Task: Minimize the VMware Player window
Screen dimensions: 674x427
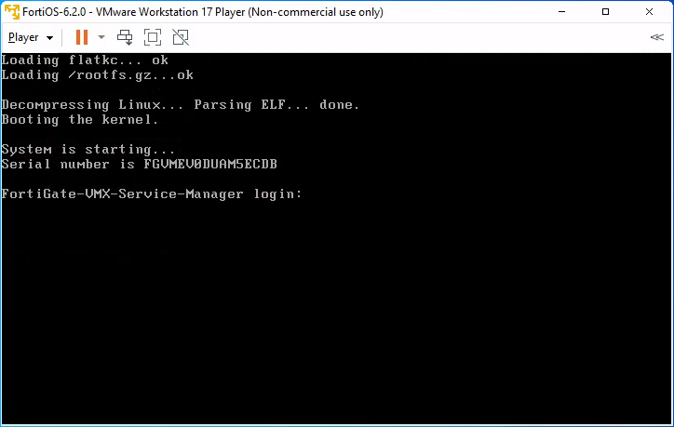Action: pyautogui.click(x=561, y=11)
